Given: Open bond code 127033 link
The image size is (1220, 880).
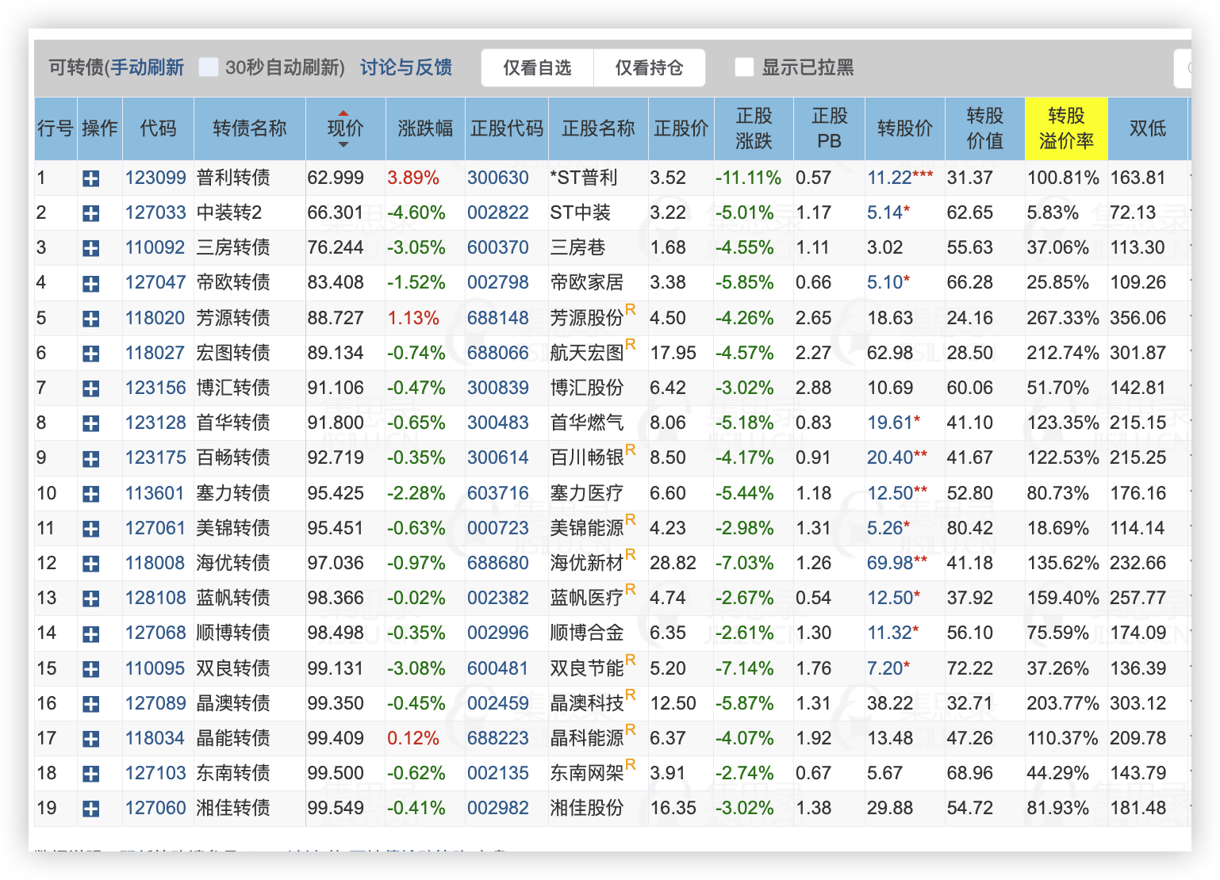Looking at the screenshot, I should pos(155,212).
